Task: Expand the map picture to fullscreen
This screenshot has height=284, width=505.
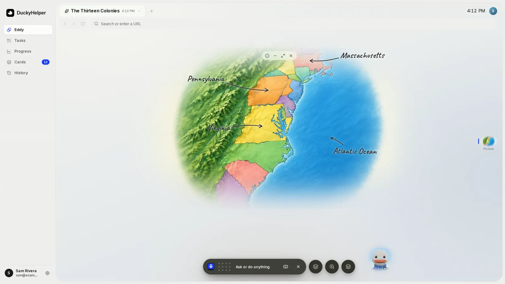Action: coord(283,56)
